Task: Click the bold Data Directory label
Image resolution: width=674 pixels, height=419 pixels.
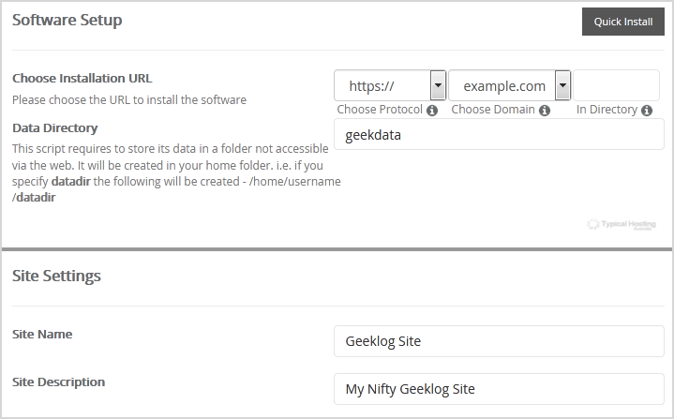Action: (x=54, y=127)
